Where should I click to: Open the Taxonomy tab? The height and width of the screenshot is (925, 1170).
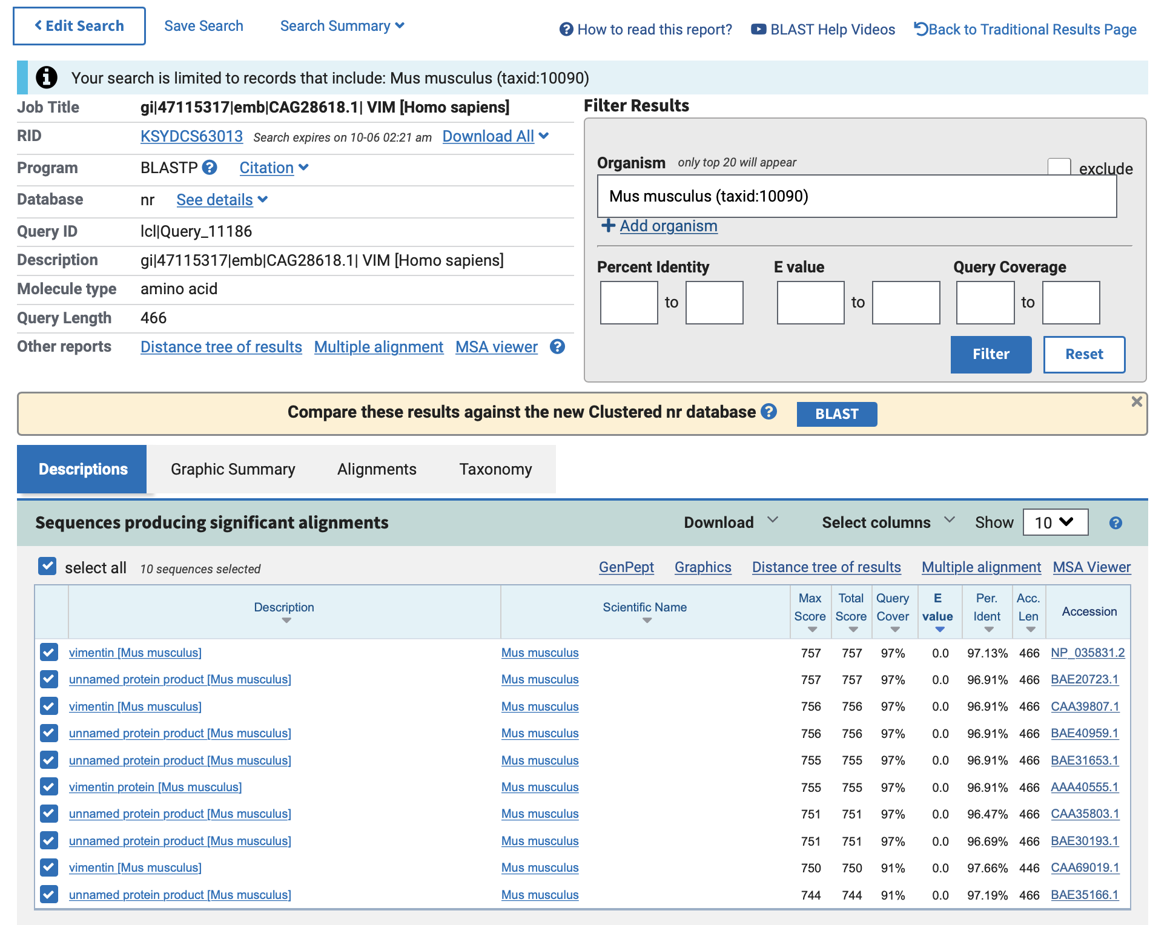coord(495,469)
